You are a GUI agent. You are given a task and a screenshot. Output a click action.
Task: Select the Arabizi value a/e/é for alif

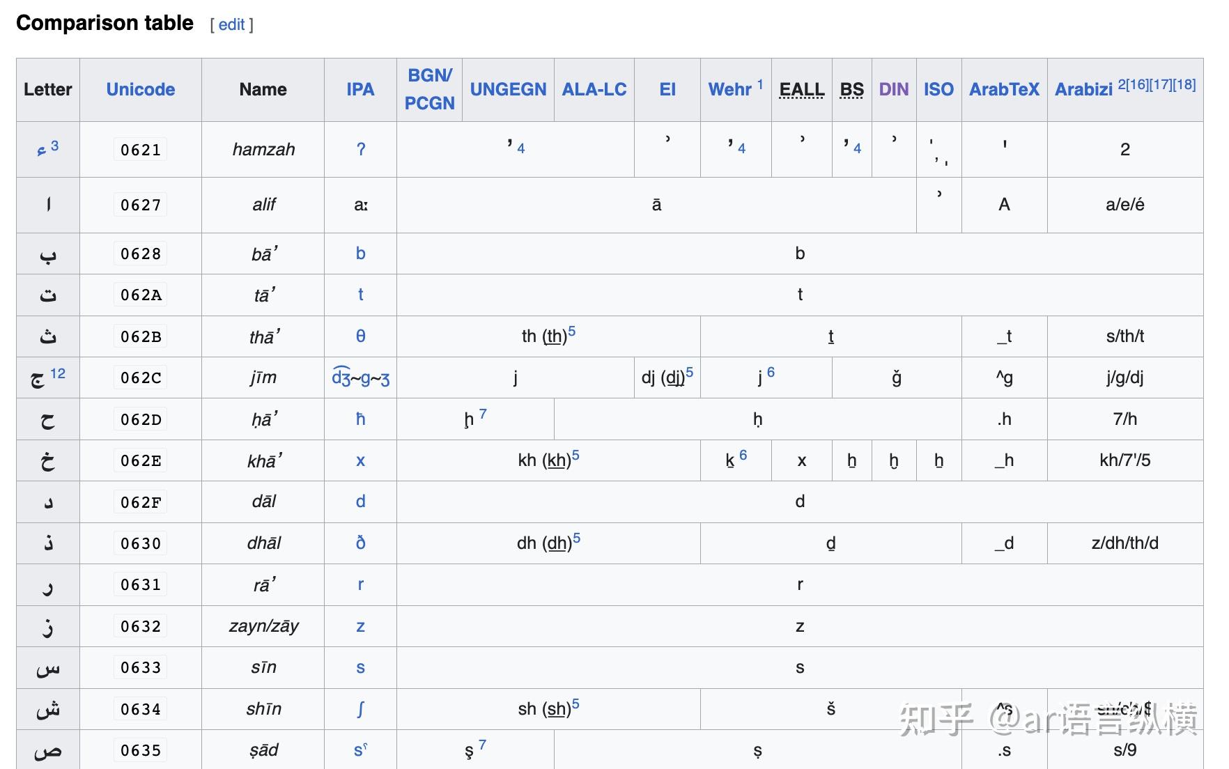1125,204
